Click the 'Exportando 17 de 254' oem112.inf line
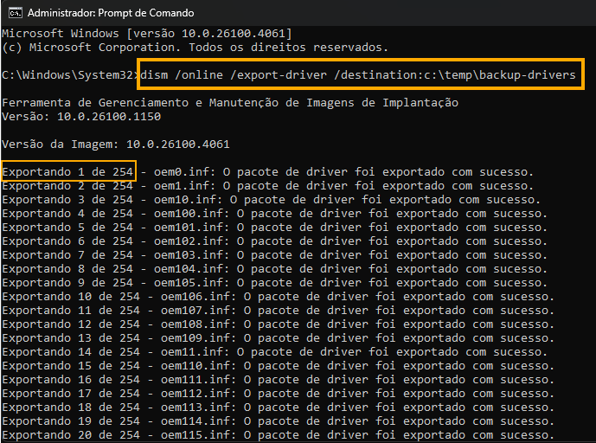Viewport: 596px width, 443px height. point(279,394)
